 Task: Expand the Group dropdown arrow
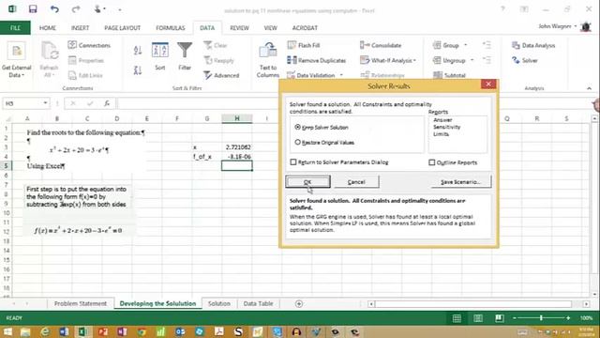[x=465, y=45]
